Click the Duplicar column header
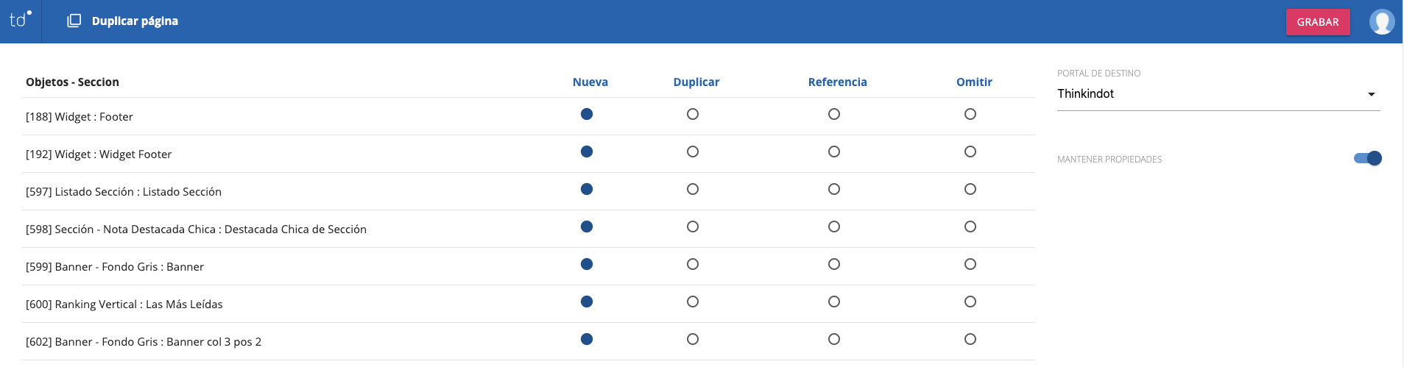Screen dimensions: 1404x367 click(x=696, y=82)
